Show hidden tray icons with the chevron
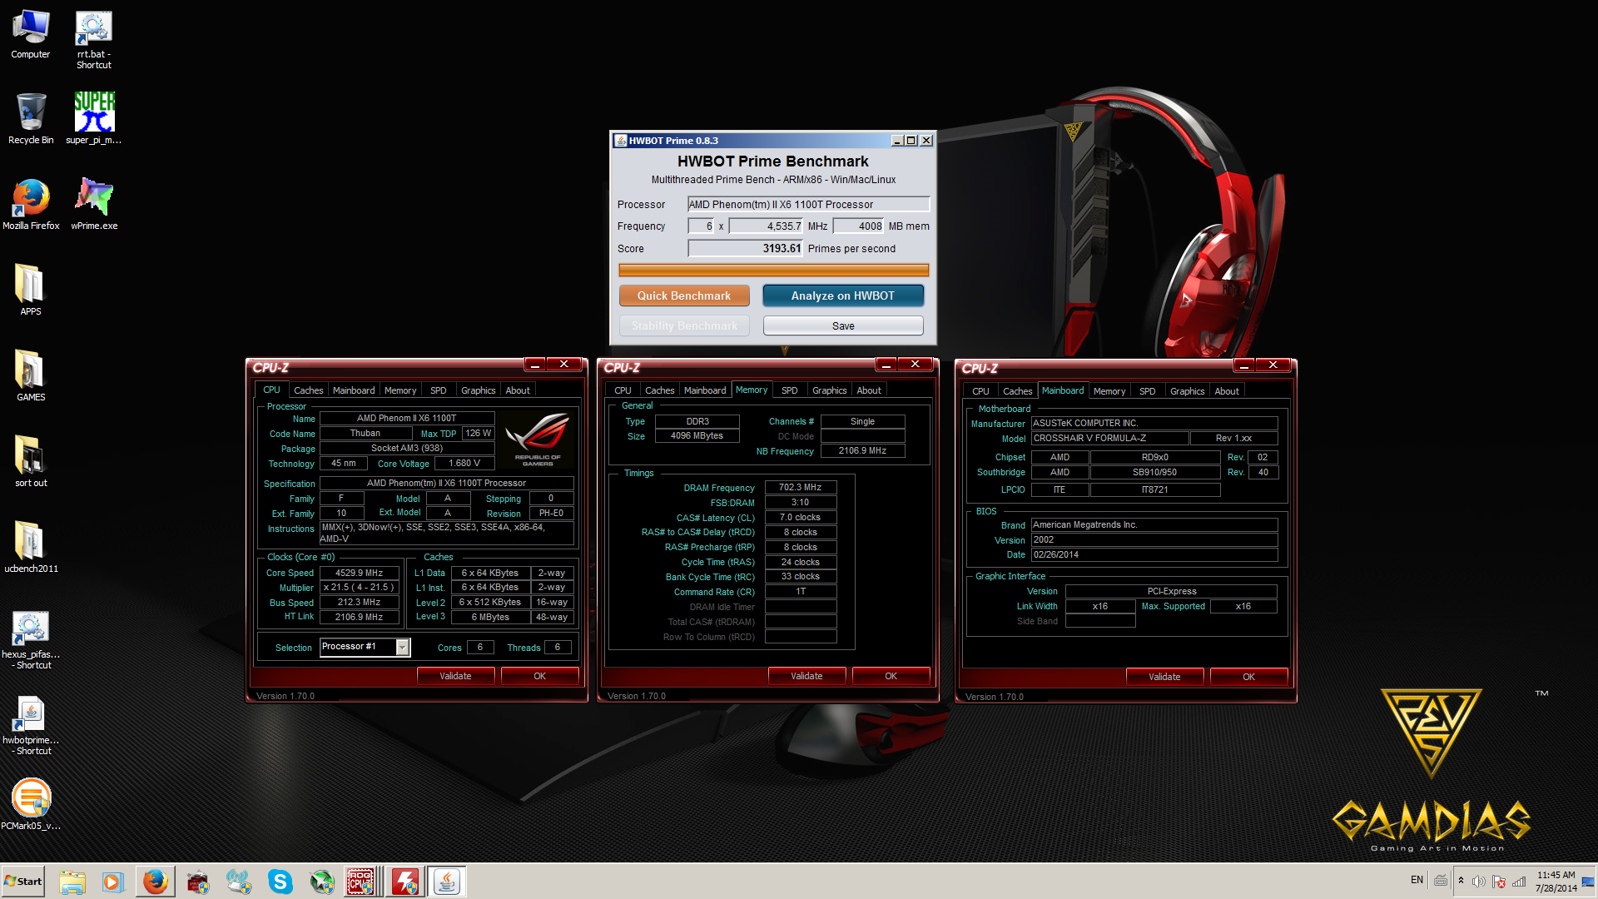The height and width of the screenshot is (899, 1598). [1461, 881]
